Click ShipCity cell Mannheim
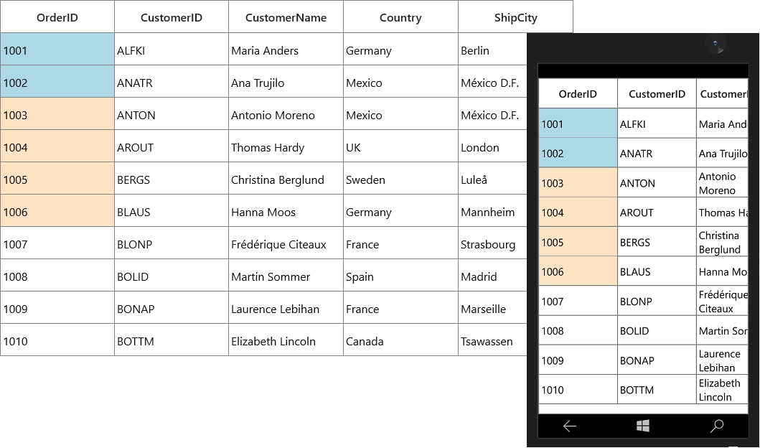760x448 pixels. tap(492, 211)
